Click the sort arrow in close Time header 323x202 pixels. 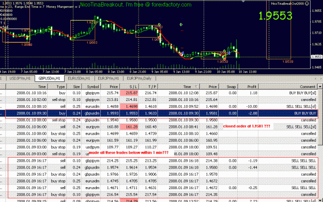point(196,87)
